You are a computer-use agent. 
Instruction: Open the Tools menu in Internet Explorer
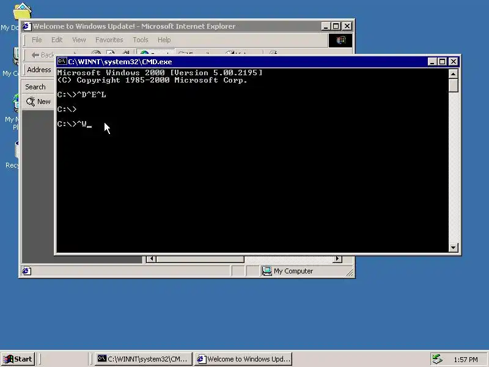point(141,40)
